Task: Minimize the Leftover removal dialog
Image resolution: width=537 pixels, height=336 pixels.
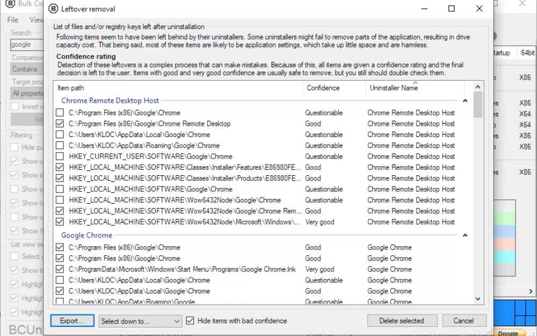Action: [424, 9]
